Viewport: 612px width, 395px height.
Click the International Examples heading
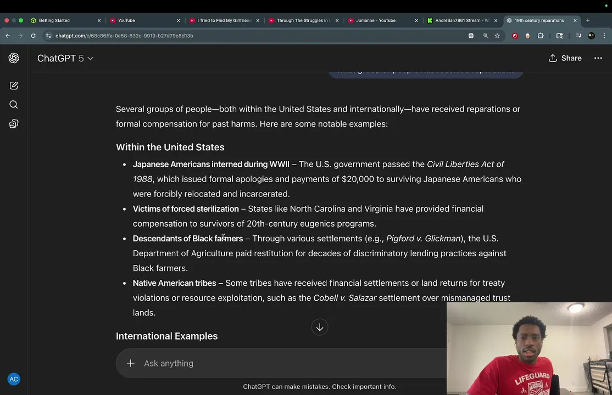[166, 336]
